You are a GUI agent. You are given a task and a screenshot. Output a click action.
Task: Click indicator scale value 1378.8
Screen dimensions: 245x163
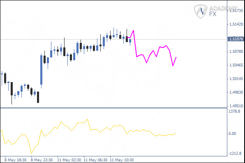[x=234, y=111]
